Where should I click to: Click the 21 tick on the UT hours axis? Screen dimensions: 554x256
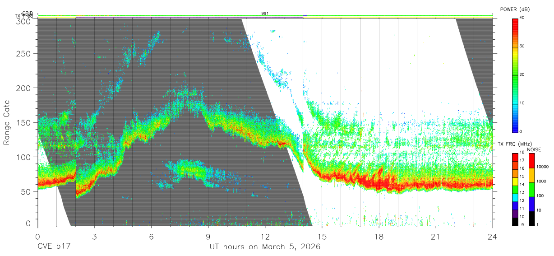pos(435,236)
